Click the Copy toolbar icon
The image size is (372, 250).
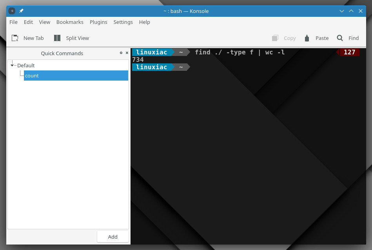[x=275, y=38]
